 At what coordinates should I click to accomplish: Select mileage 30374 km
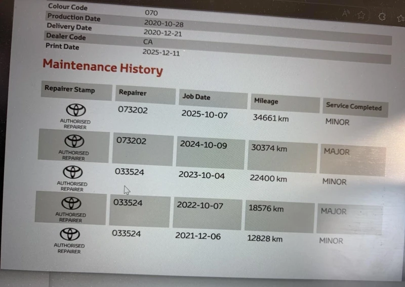(269, 148)
